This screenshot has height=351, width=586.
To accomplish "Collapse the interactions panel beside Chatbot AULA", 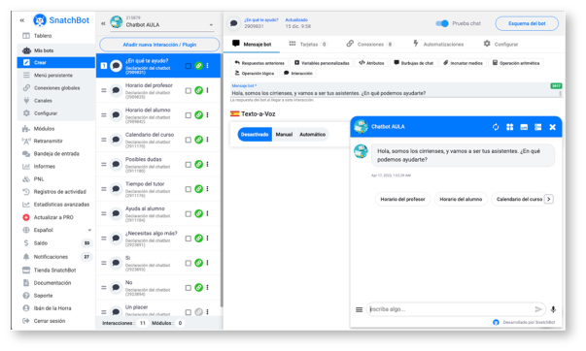I will 103,23.
